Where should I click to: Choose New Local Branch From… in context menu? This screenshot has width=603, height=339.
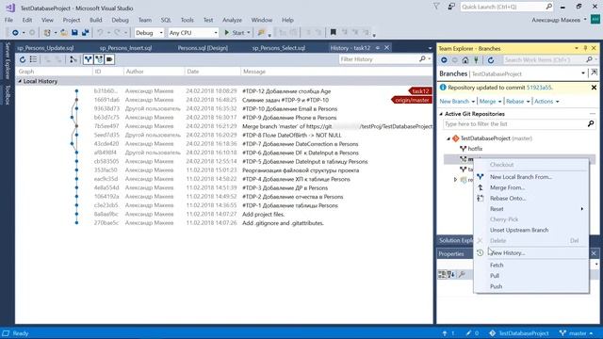[531, 177]
